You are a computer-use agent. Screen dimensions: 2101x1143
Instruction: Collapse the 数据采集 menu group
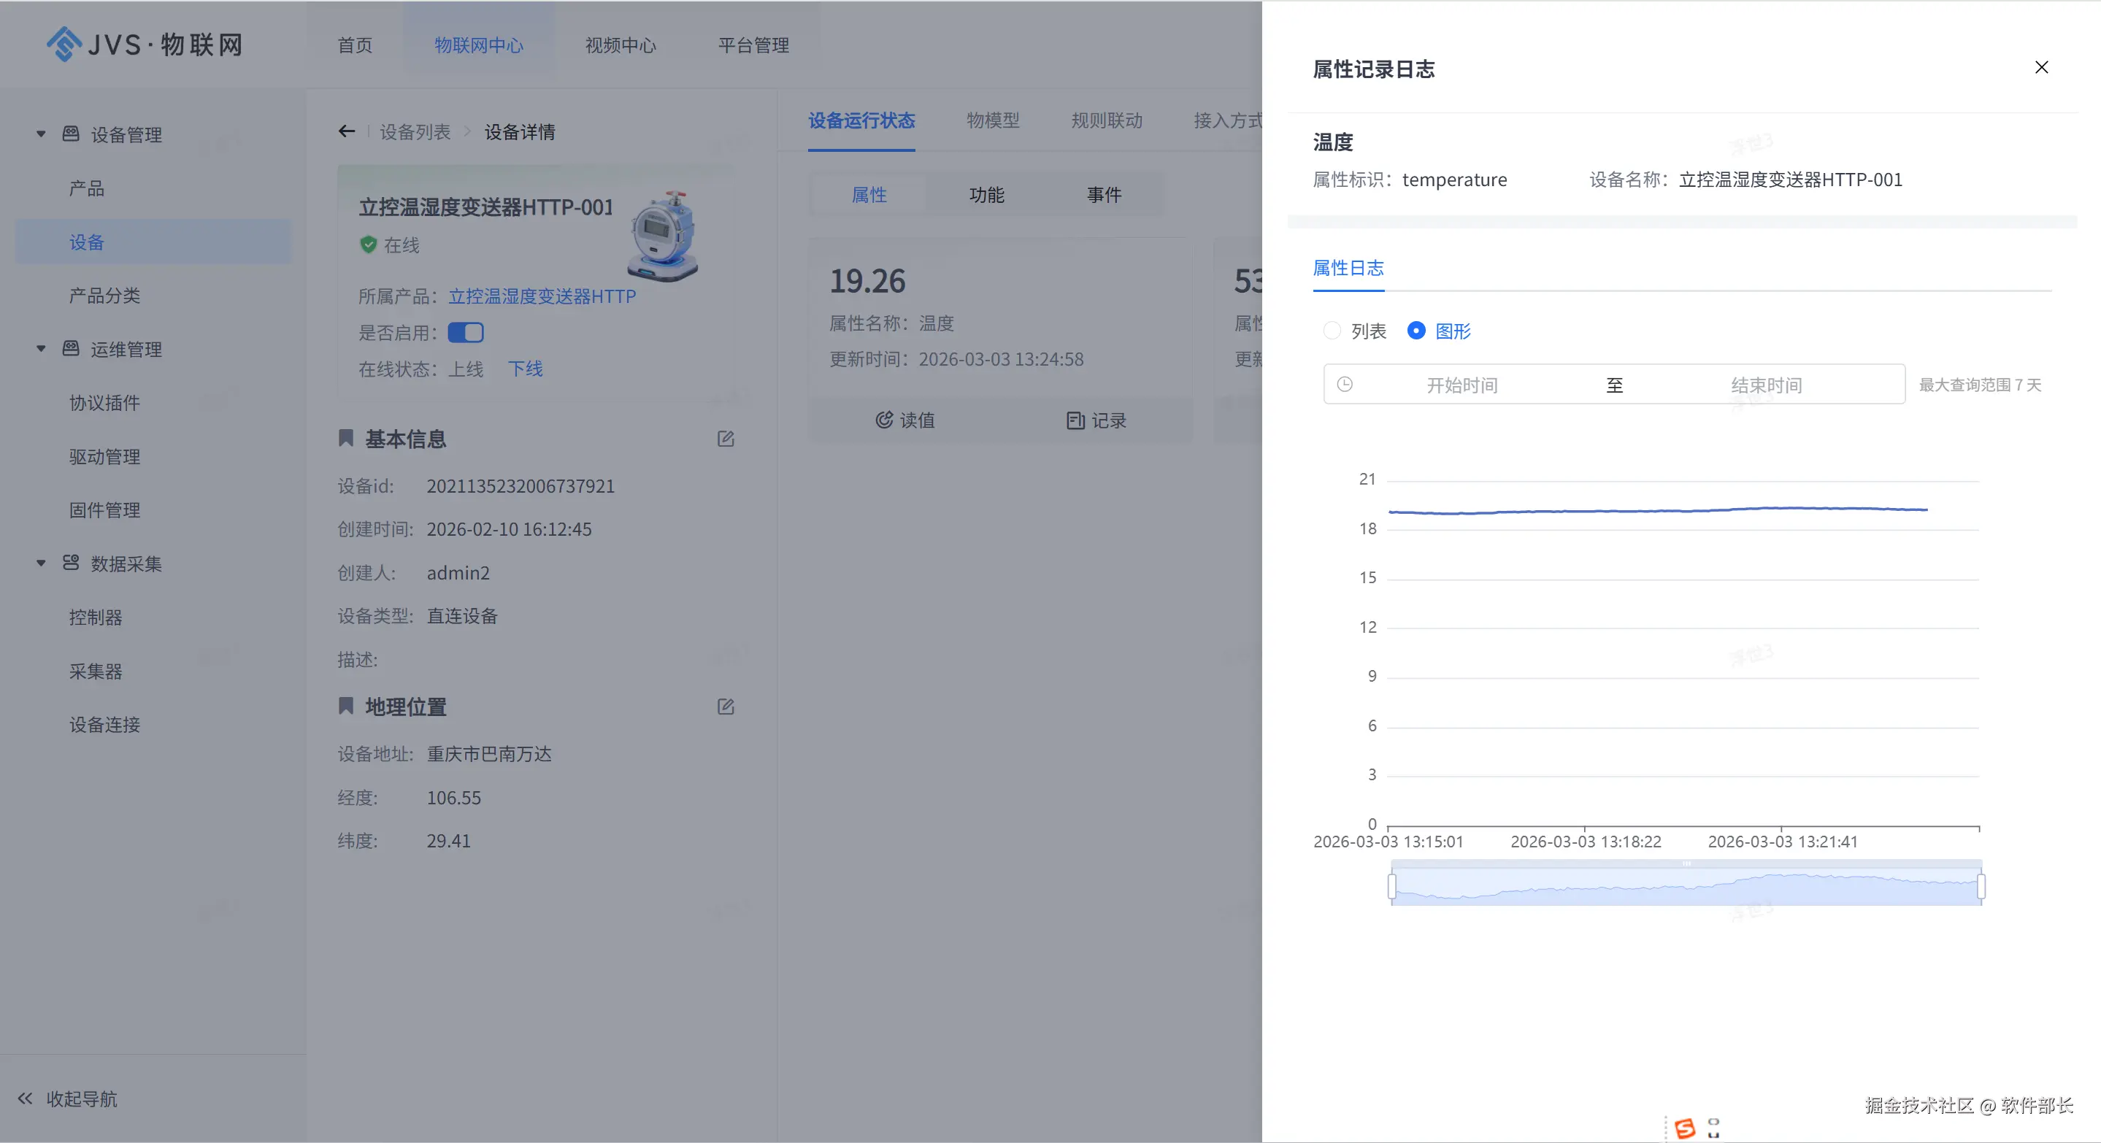pos(41,563)
